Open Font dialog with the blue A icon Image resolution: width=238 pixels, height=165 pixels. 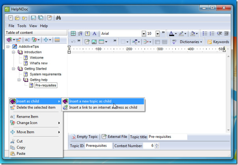point(95,33)
